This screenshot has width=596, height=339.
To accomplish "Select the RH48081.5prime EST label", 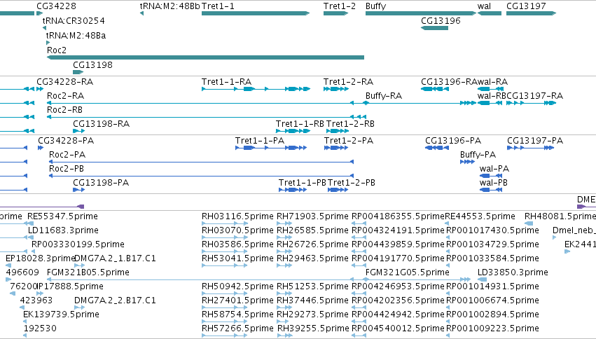I will coord(560,216).
